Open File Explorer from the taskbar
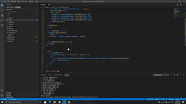Viewport: 186px width, 104px height. 55,102
